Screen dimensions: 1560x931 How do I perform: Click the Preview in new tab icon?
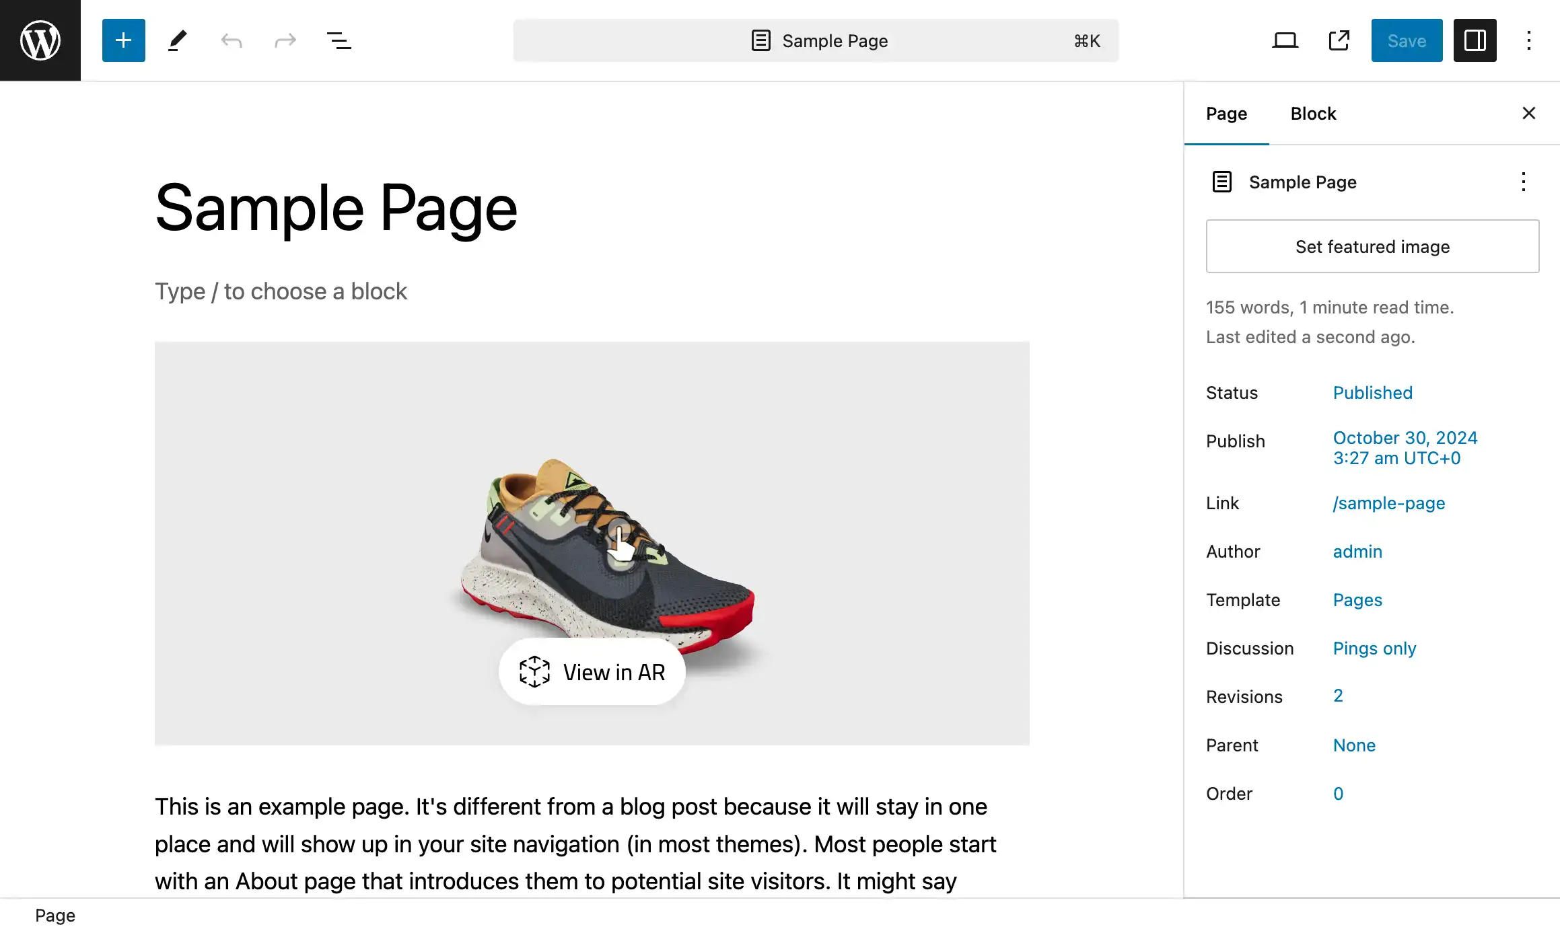point(1339,40)
